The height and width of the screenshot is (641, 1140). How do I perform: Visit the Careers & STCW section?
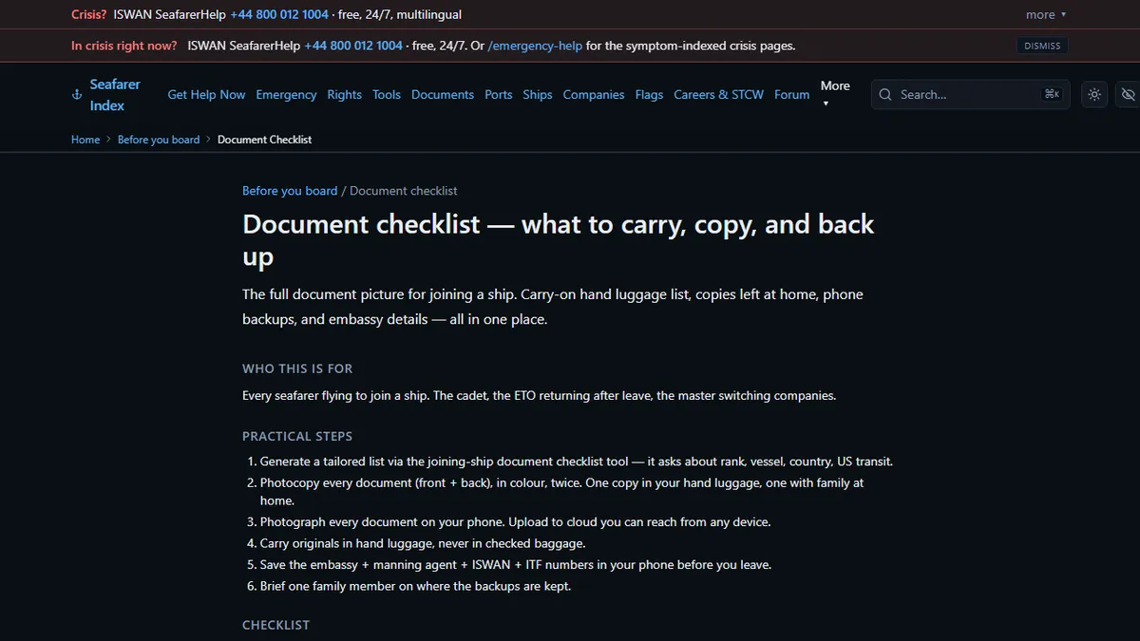[x=718, y=95]
